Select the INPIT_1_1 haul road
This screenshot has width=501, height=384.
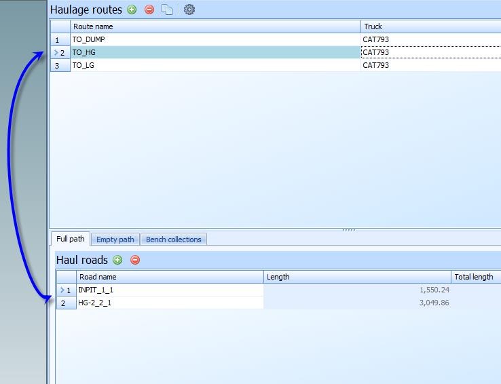pos(170,290)
